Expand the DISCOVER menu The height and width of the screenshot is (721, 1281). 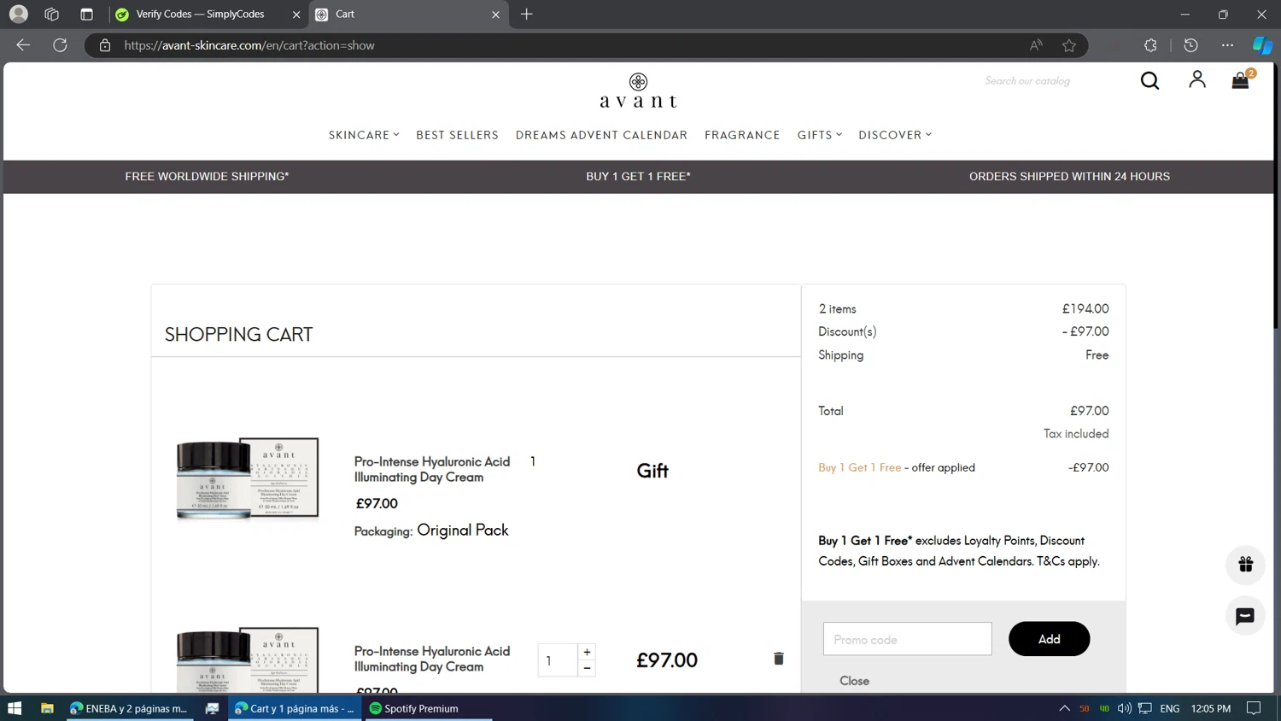tap(895, 135)
